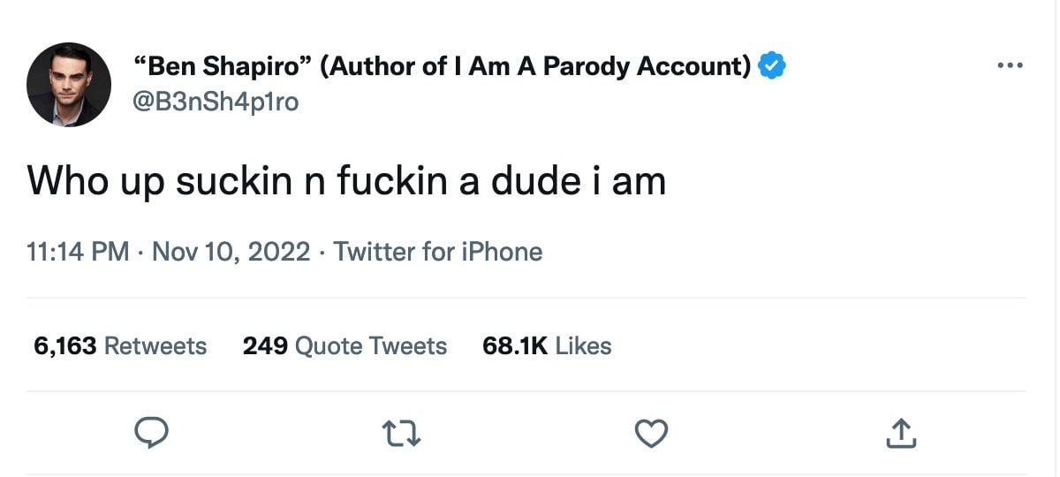
Task: Click the "Likes" word label
Action: point(583,345)
